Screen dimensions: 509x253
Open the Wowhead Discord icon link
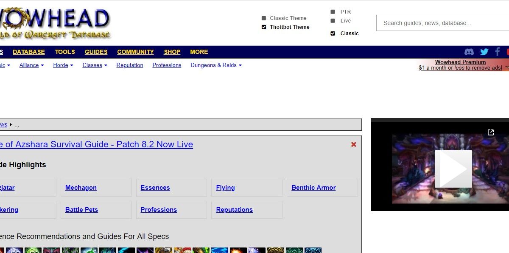point(469,52)
